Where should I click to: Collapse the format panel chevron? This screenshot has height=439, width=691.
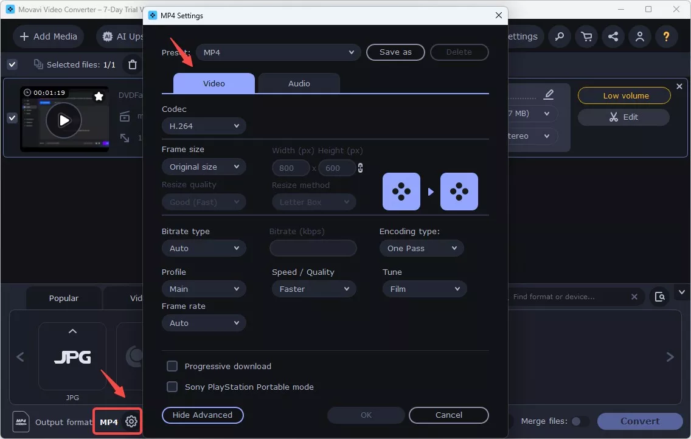click(682, 292)
